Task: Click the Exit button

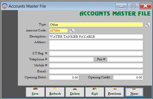Action: coord(95,92)
